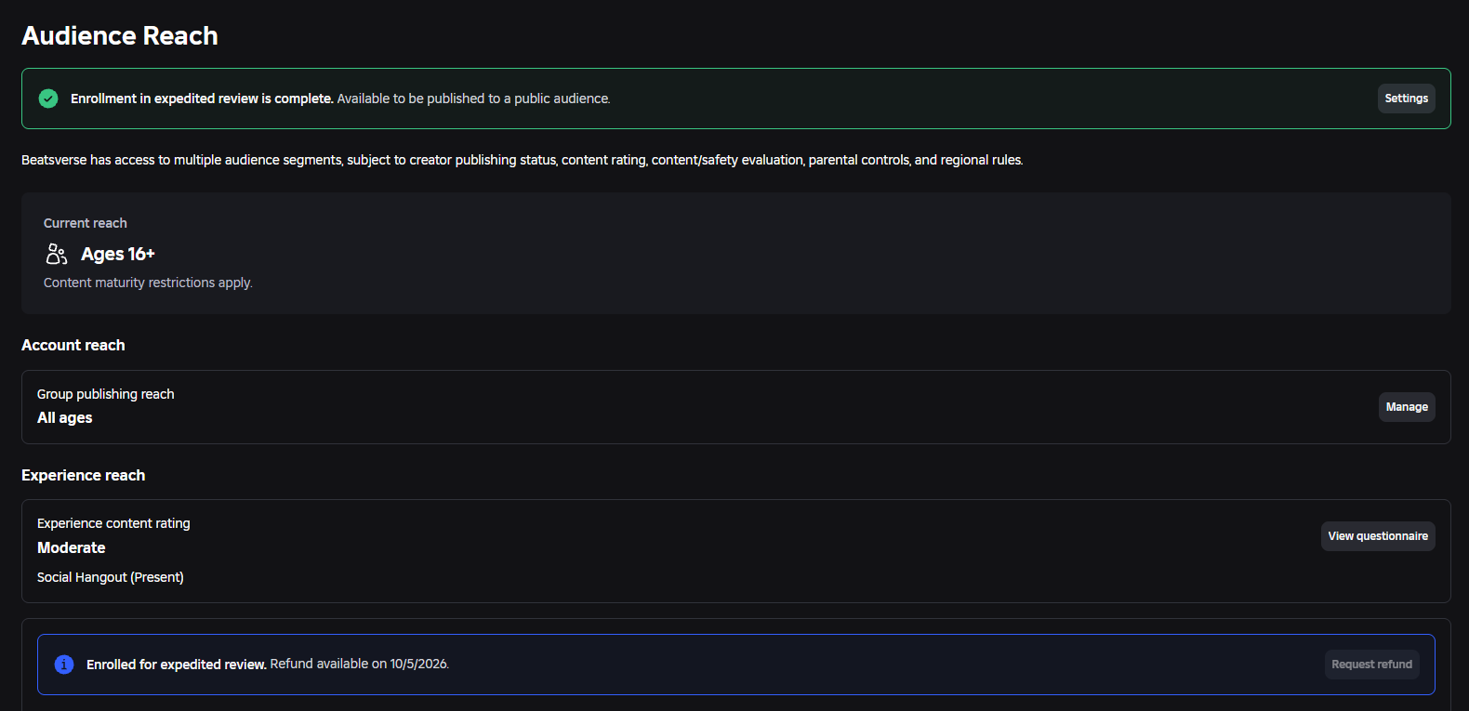Viewport: 1469px width, 711px height.
Task: Click the Social Hangout (Present) descriptor
Action: pos(111,577)
